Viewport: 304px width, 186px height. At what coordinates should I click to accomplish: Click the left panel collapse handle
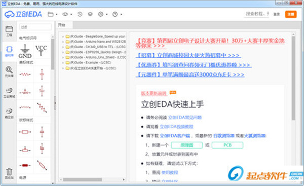point(55,103)
